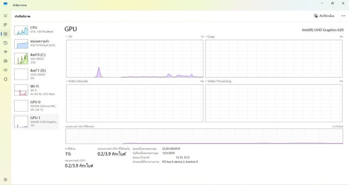
Task: Open the Details page icon
Action: tap(5, 70)
